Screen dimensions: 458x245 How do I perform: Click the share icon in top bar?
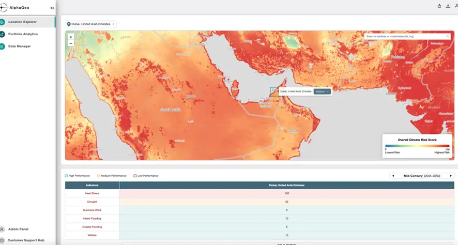[x=439, y=6]
